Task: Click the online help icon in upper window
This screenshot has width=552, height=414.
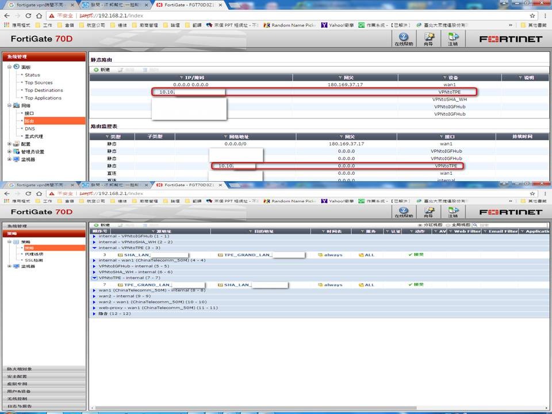Action: (404, 37)
